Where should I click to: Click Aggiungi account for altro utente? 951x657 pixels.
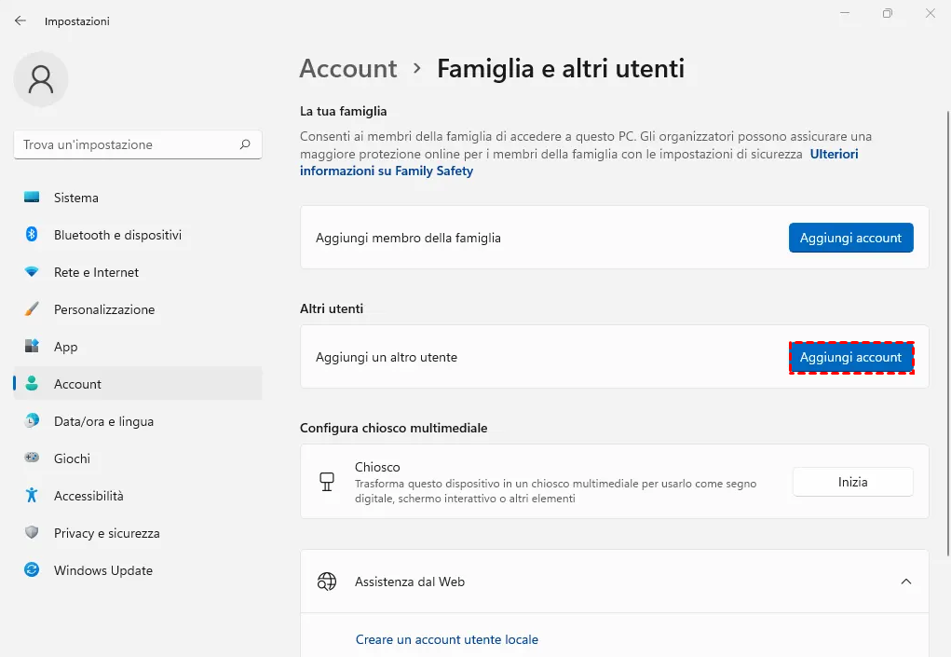point(850,358)
